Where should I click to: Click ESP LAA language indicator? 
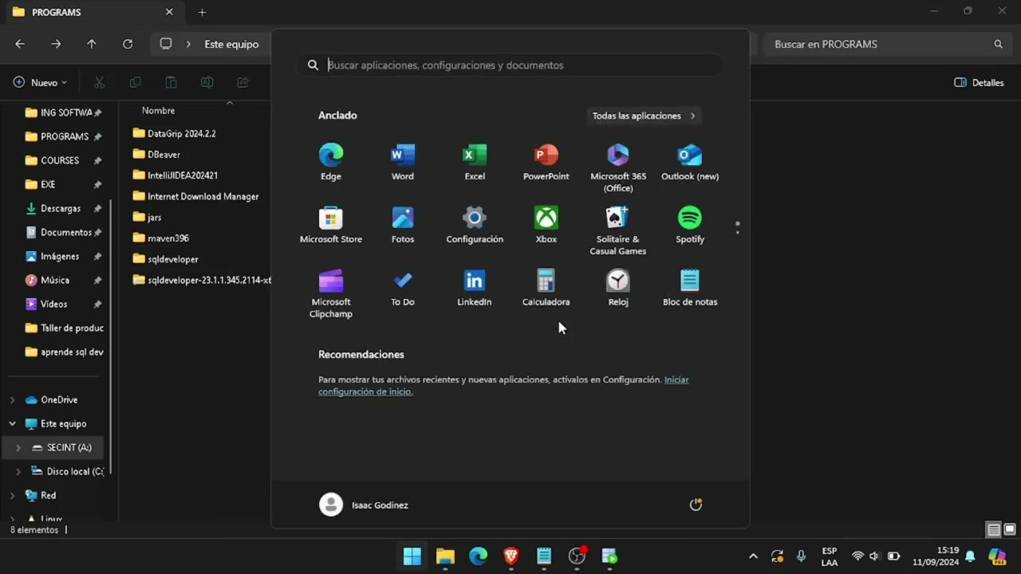coord(830,556)
